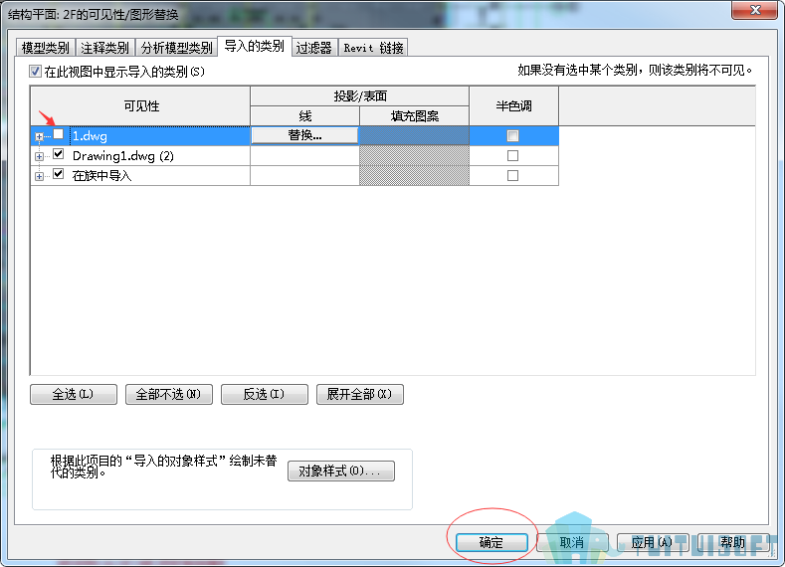
Task: Click the 展开全部 (X) button
Action: 360,394
